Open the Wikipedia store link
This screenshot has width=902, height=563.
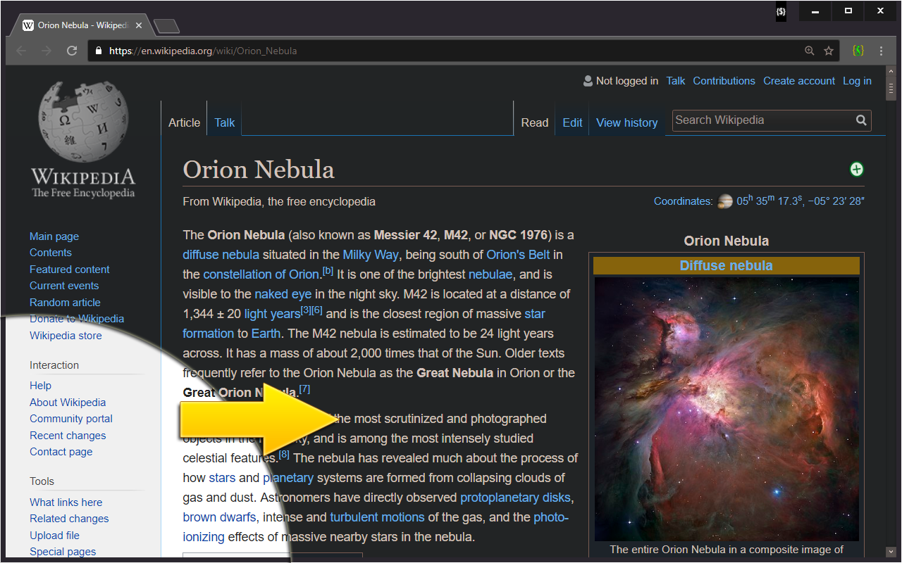tap(66, 336)
